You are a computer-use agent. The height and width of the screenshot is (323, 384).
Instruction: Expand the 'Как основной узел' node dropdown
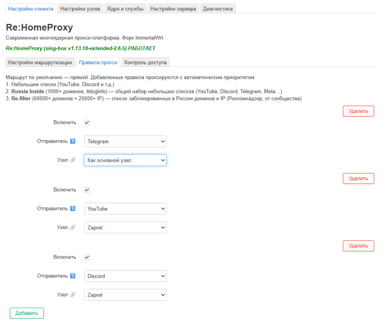click(125, 160)
